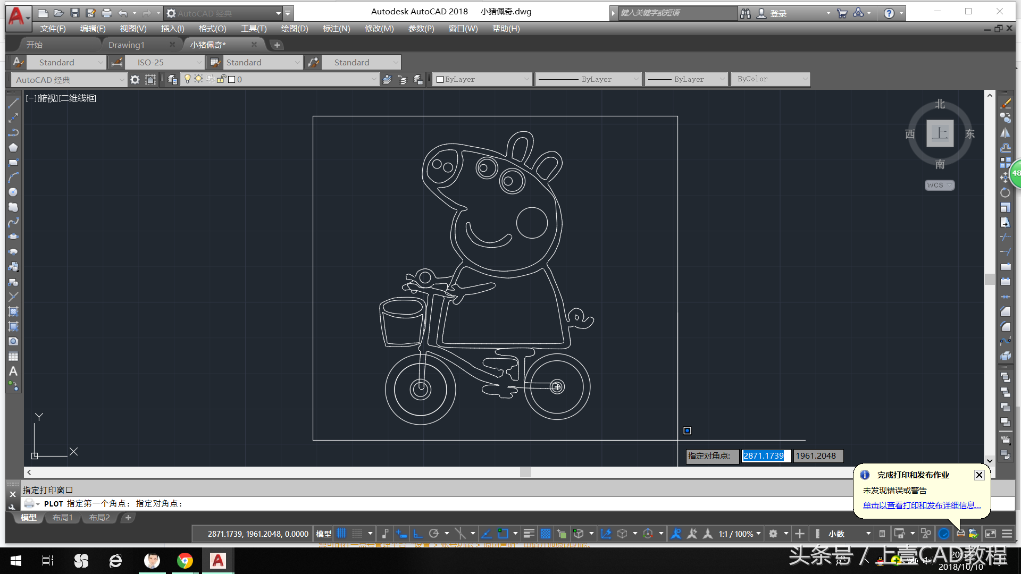Click the ByLayer color swatch box
The height and width of the screenshot is (574, 1021).
coord(440,79)
